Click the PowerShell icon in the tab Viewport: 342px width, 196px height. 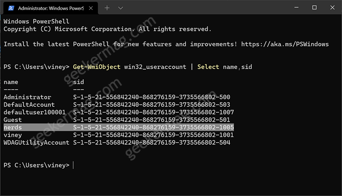click(11, 8)
